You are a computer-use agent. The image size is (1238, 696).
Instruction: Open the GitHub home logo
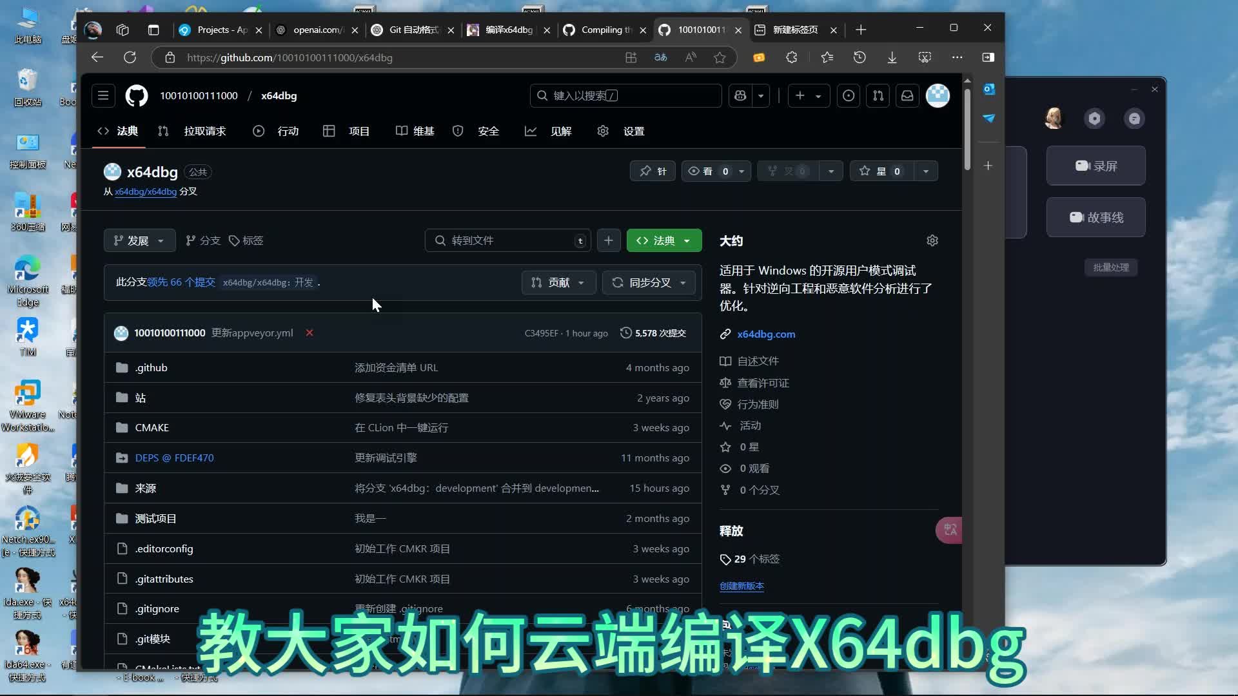[x=136, y=95]
